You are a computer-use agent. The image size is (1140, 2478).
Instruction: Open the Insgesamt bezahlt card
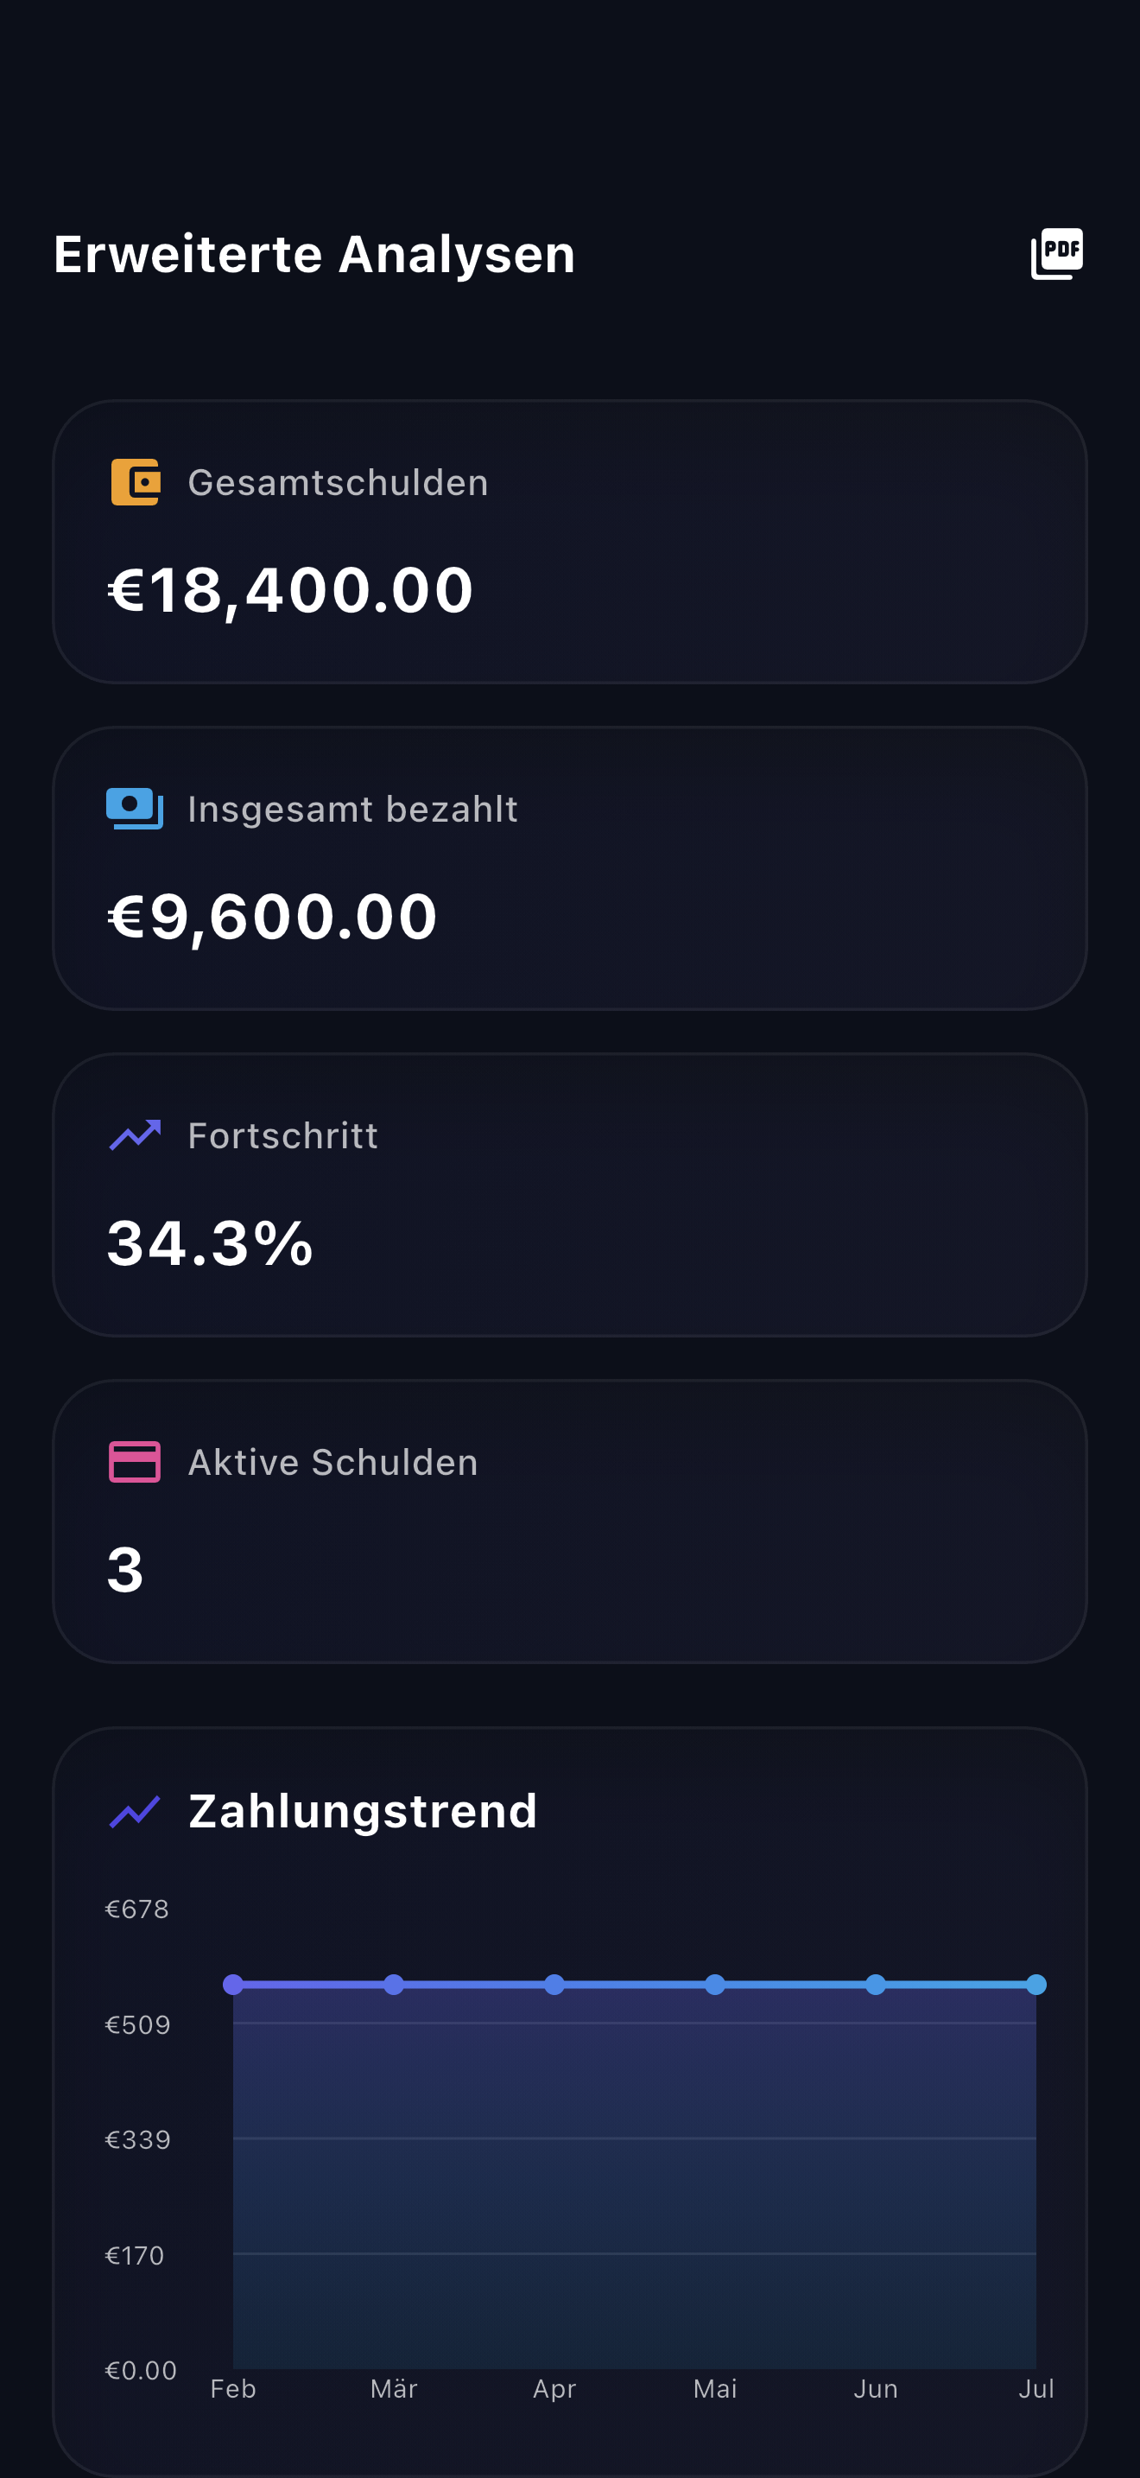[x=570, y=867]
